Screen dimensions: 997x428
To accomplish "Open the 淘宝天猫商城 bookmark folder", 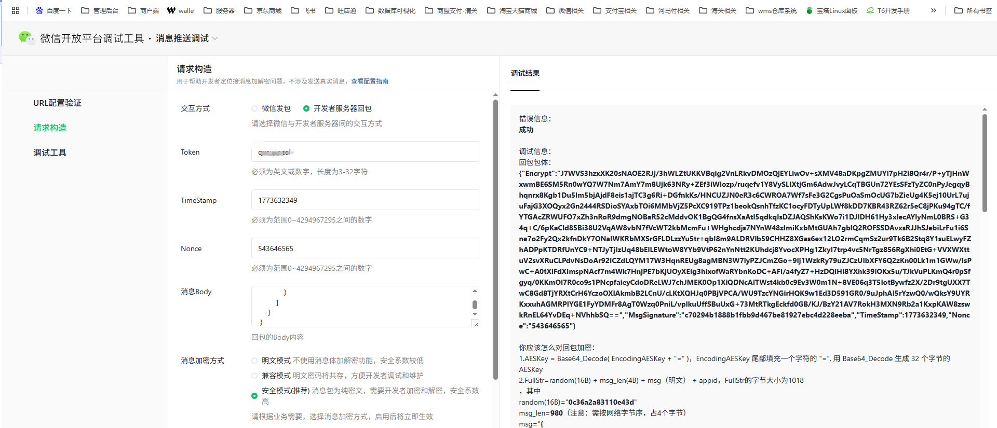I will [512, 10].
